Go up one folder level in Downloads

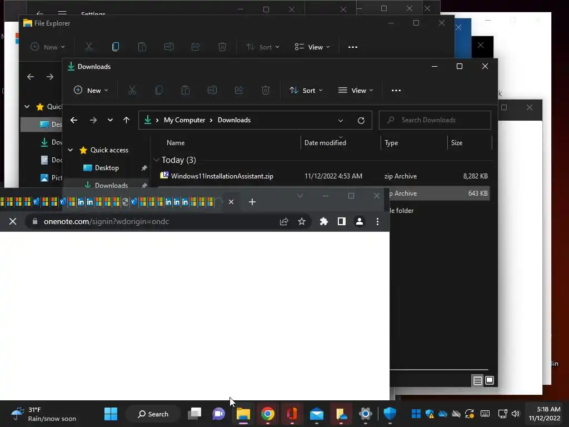pyautogui.click(x=126, y=120)
